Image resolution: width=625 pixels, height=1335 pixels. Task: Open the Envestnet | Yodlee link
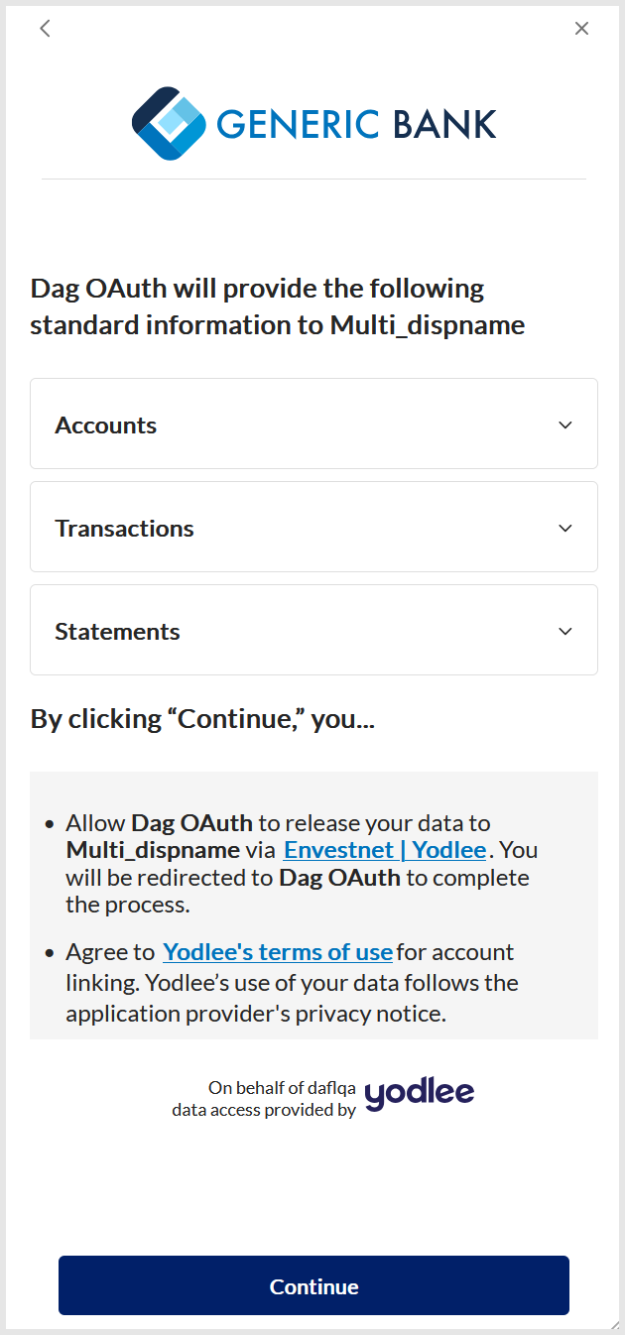pyautogui.click(x=385, y=850)
